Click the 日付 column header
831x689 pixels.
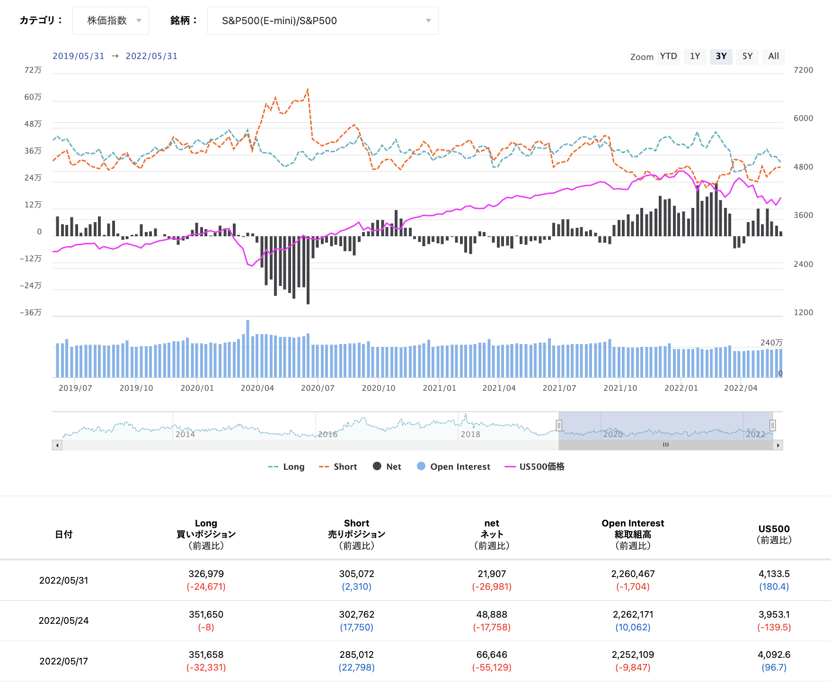[x=64, y=534]
